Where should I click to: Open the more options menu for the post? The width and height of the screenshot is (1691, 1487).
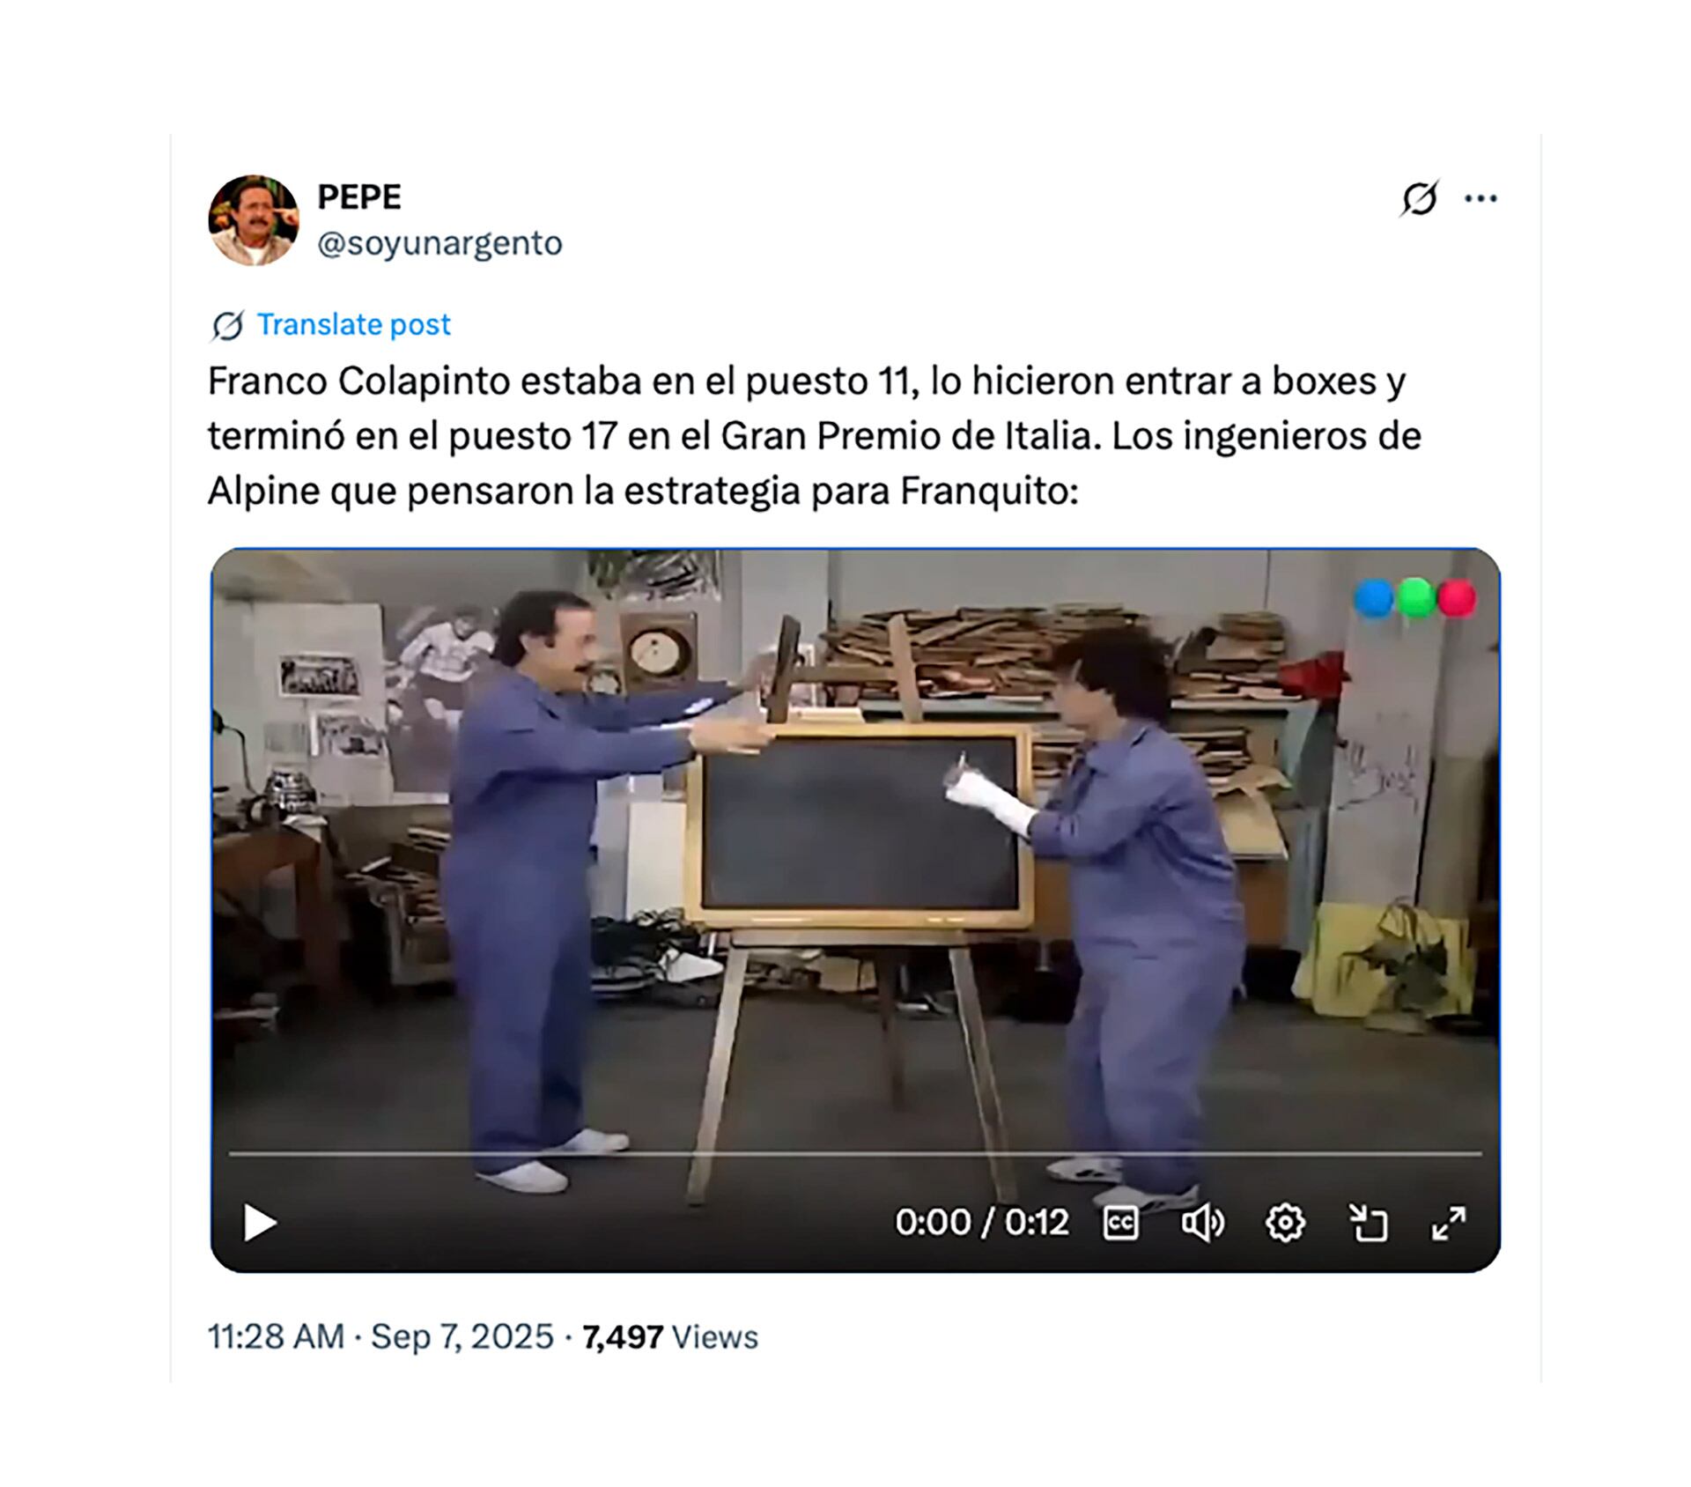pyautogui.click(x=1481, y=198)
